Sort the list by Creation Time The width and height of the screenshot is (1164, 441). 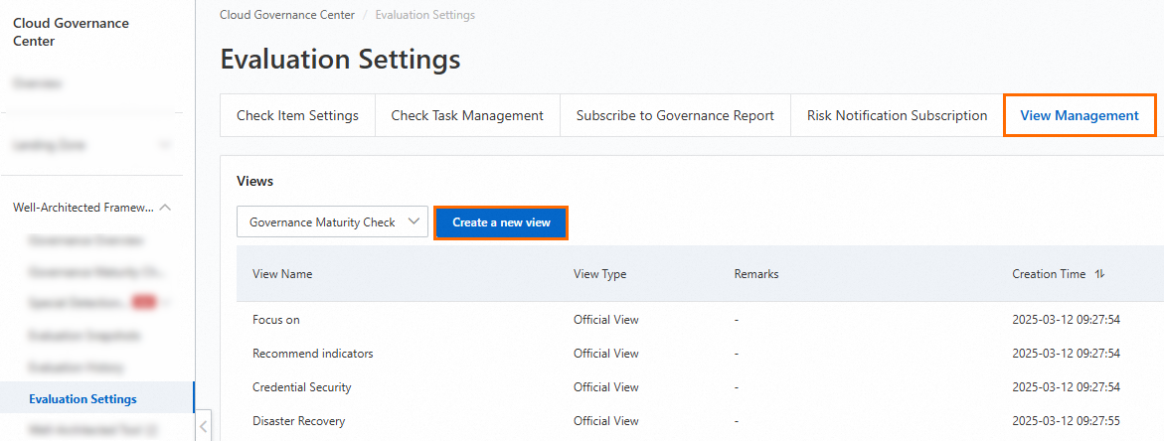pyautogui.click(x=1099, y=274)
